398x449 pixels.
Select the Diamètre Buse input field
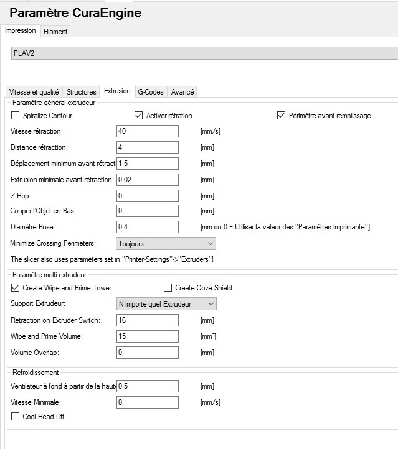[x=148, y=227]
